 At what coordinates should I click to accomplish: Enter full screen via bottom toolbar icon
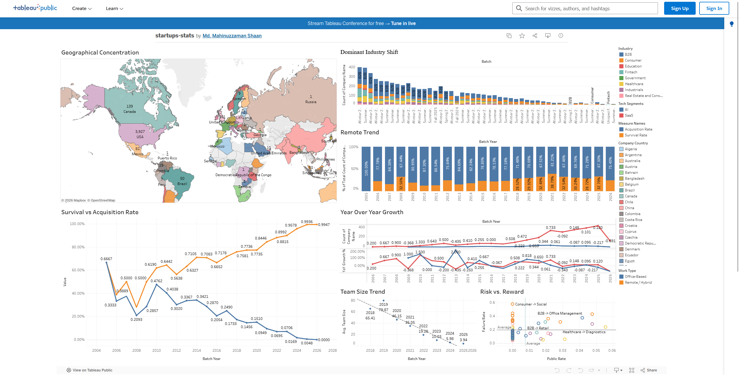pos(632,370)
